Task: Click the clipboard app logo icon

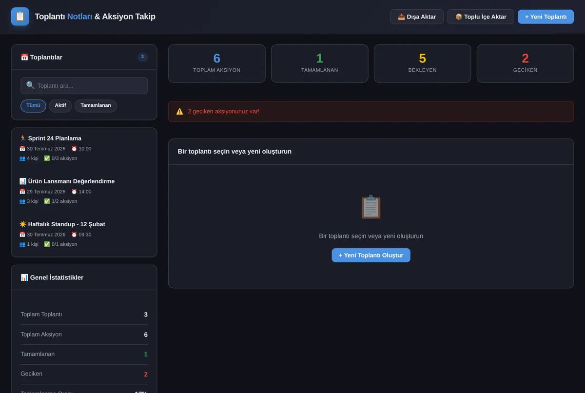Action: pyautogui.click(x=20, y=17)
